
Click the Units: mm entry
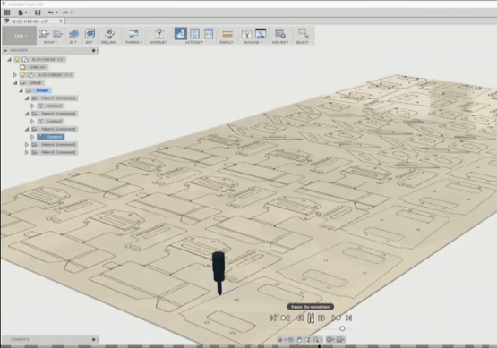(34, 67)
